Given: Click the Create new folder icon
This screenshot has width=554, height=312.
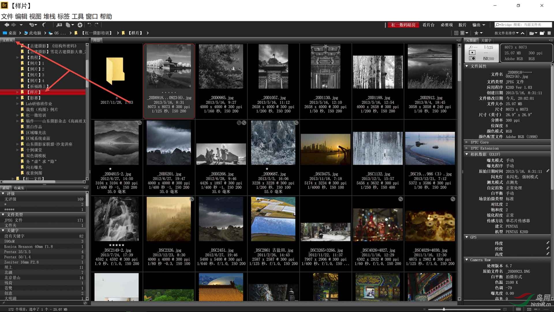Looking at the screenshot, I should coord(542,33).
